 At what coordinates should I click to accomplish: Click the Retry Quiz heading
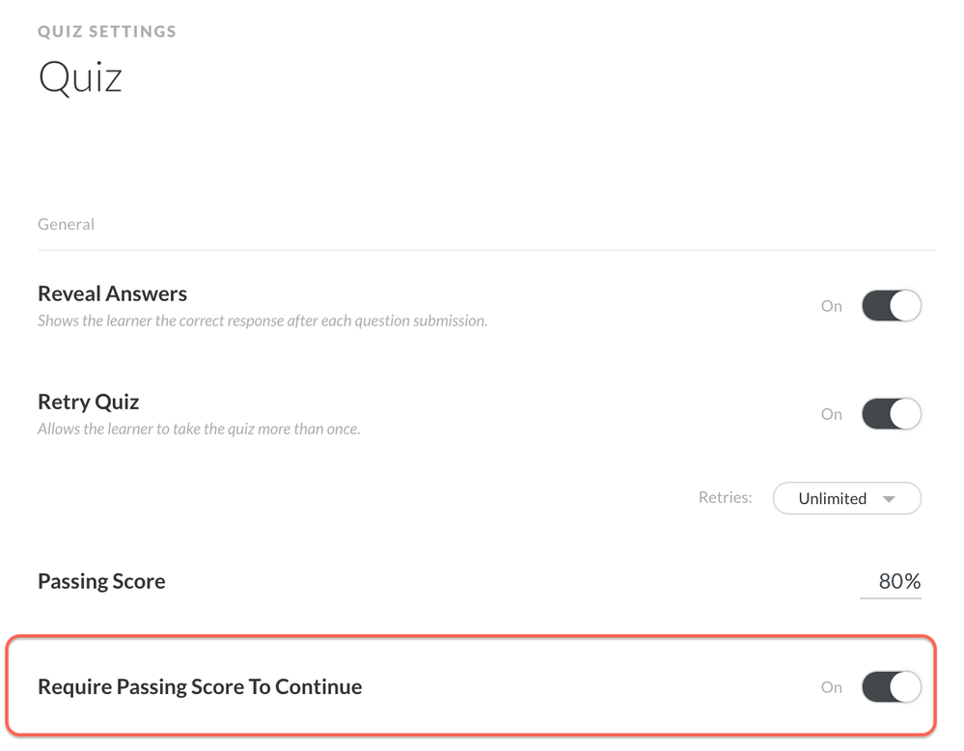(88, 402)
